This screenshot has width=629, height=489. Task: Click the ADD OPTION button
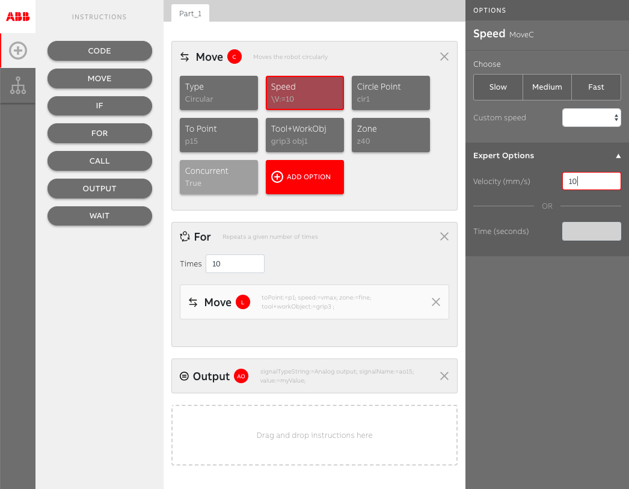[304, 177]
